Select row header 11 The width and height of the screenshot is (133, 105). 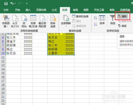pyautogui.click(x=3, y=57)
